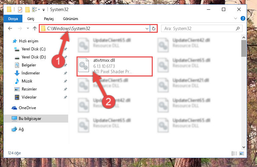Viewport: 257px width, 167px height.
Task: Switch to the Görünüm ribbon tab
Action: (x=71, y=19)
